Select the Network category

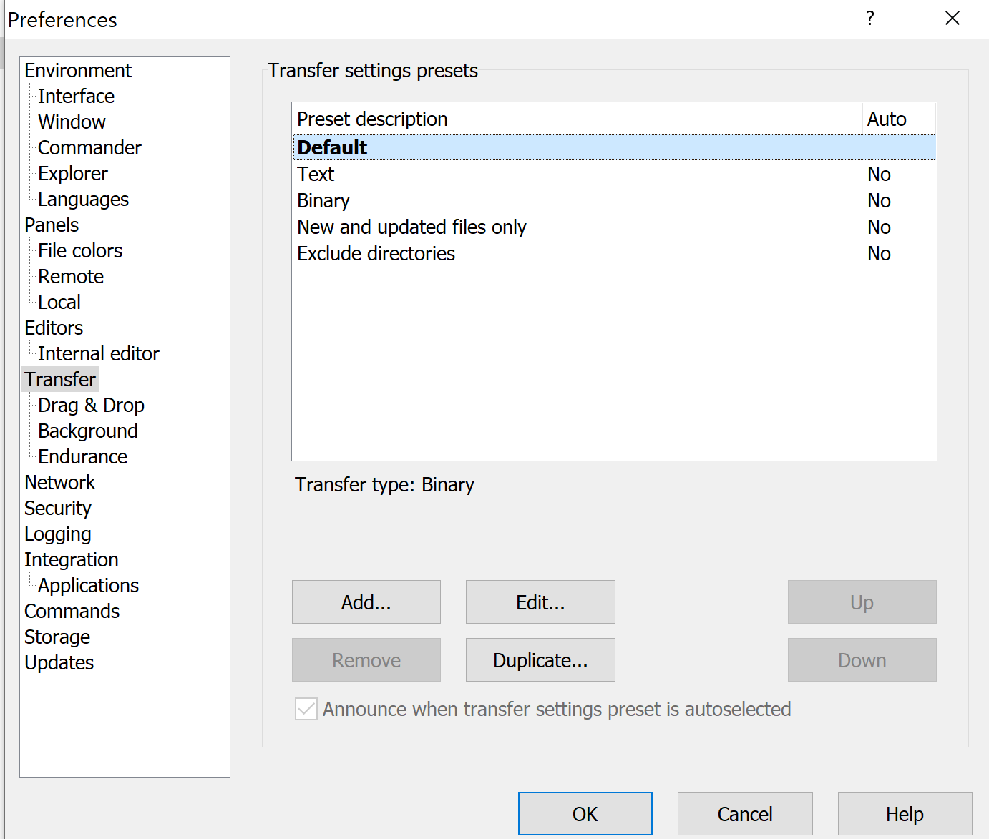[x=59, y=483]
